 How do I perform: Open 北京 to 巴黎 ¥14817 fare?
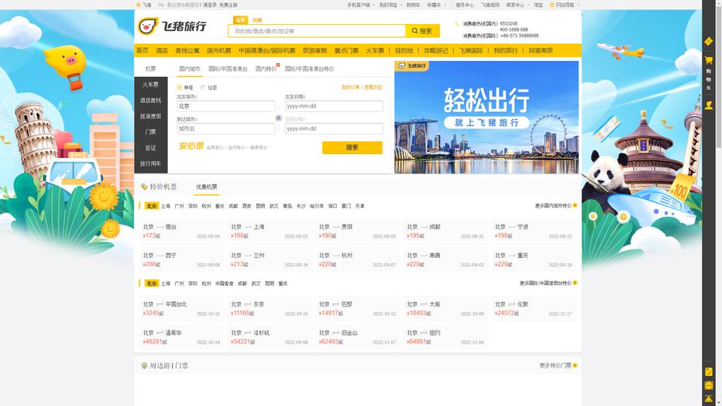coord(356,308)
